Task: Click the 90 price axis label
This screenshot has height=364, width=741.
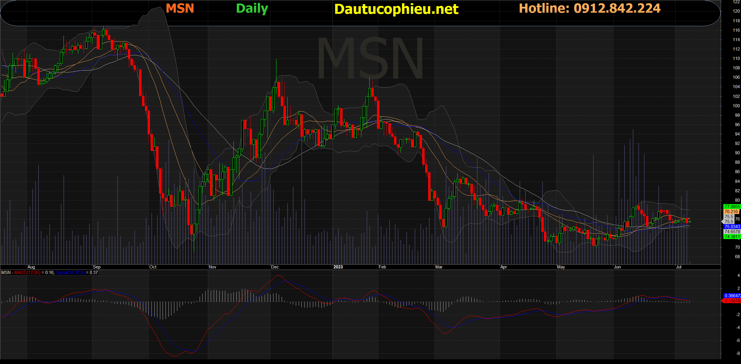Action: (737, 153)
